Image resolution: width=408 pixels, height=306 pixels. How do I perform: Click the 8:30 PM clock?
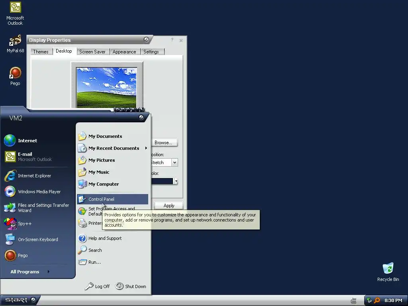[x=393, y=300]
